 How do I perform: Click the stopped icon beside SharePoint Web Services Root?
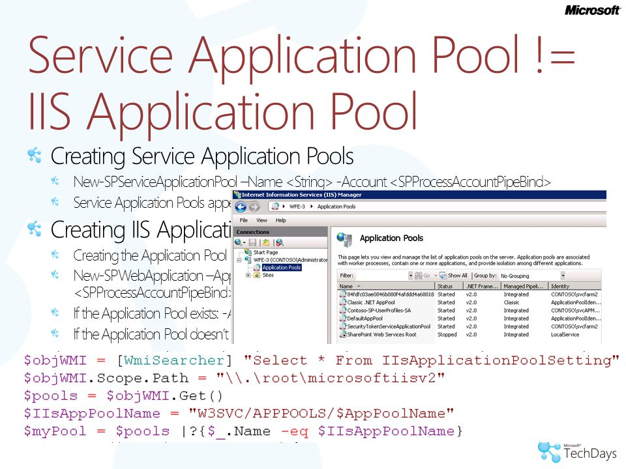[342, 335]
